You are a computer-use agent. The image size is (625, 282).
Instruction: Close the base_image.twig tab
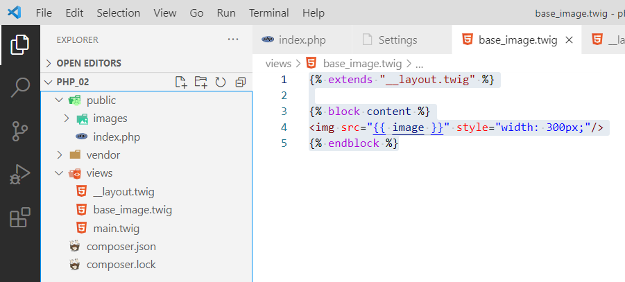coord(570,39)
